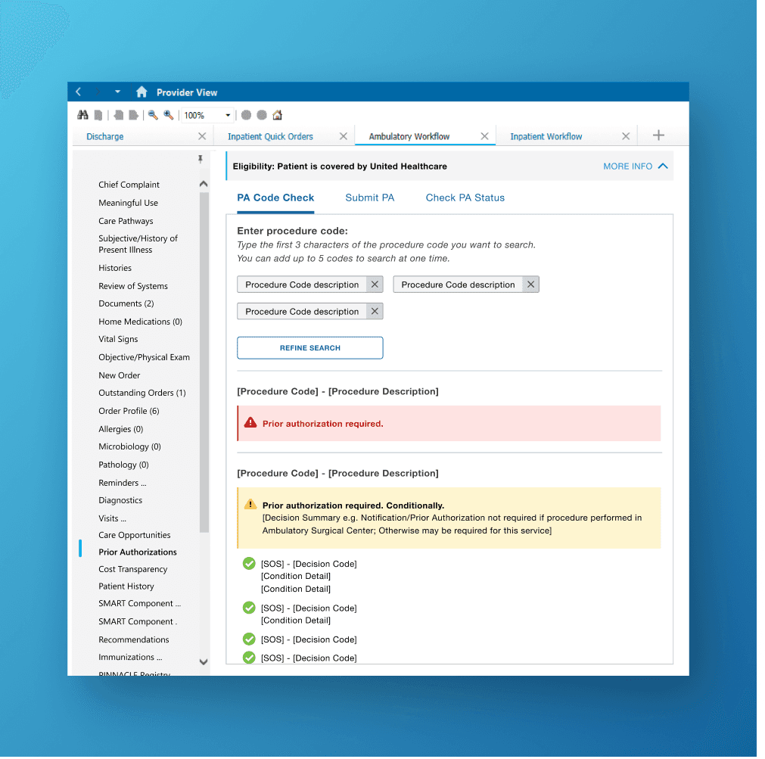Click the zoom out magnifier icon

[151, 114]
